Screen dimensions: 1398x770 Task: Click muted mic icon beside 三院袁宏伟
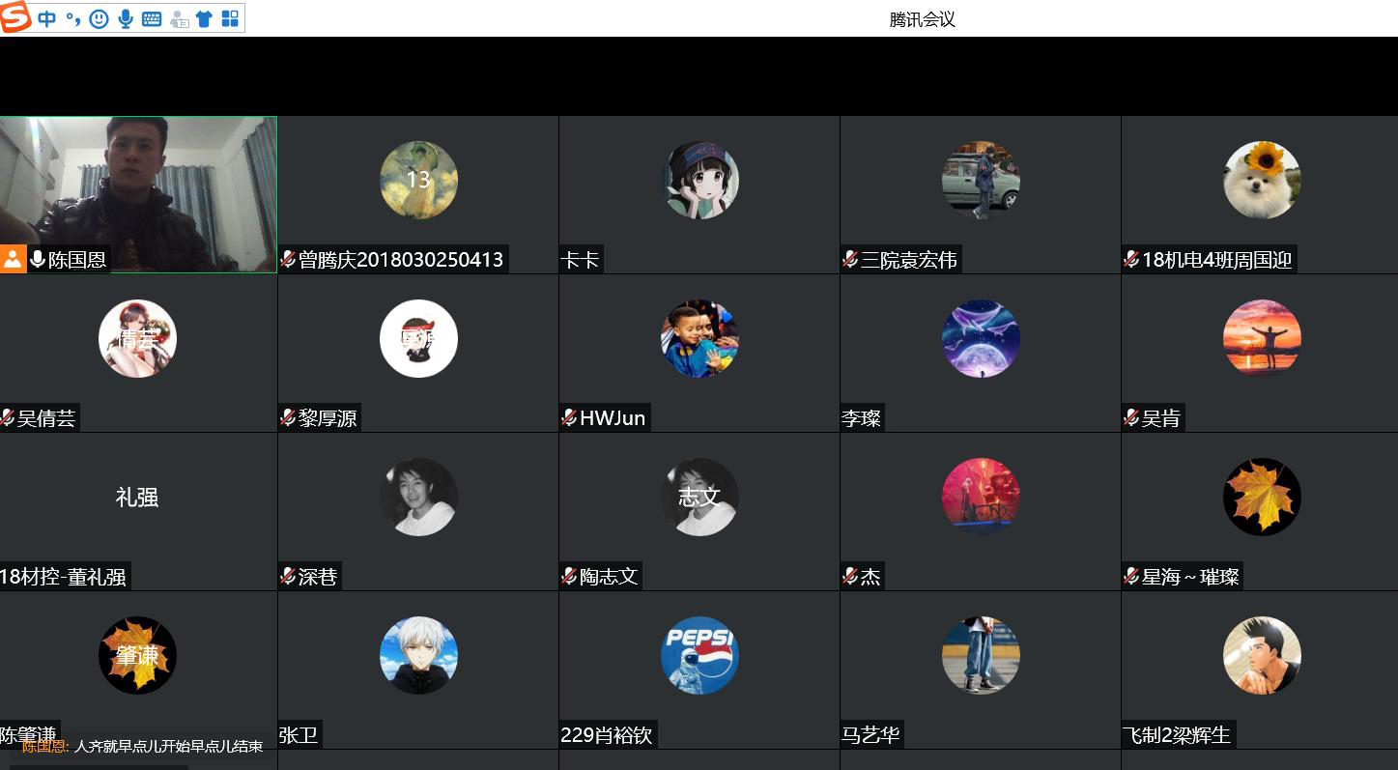coord(850,259)
